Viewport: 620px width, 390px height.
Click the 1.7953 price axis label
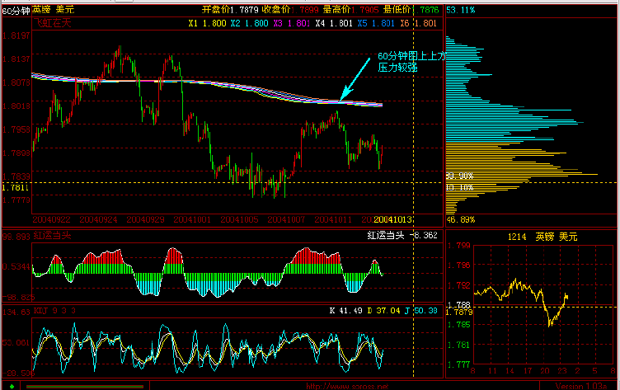[16, 129]
